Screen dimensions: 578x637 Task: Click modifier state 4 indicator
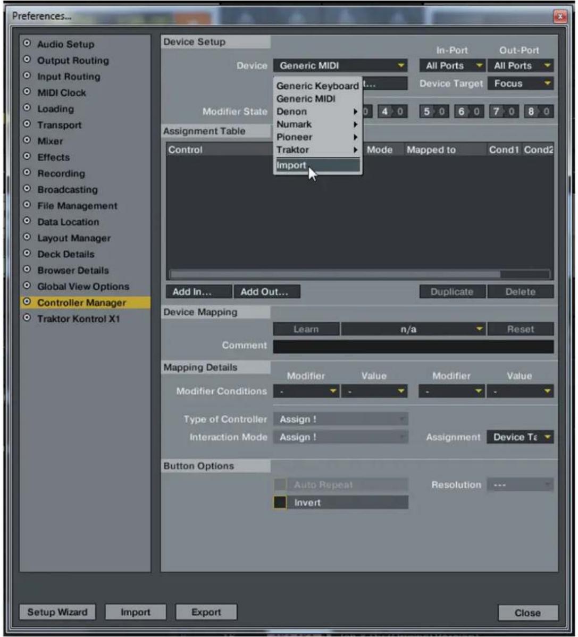[x=392, y=111]
